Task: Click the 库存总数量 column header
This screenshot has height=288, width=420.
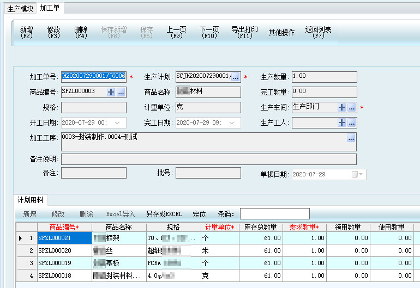Action: coord(261,228)
